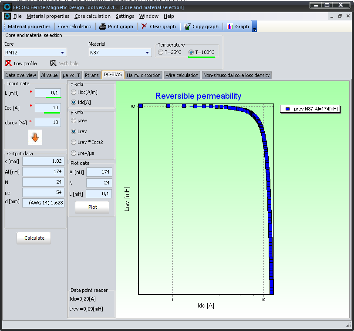
Task: Select Lrev * Idc/2 for y-axis
Action: pos(74,142)
